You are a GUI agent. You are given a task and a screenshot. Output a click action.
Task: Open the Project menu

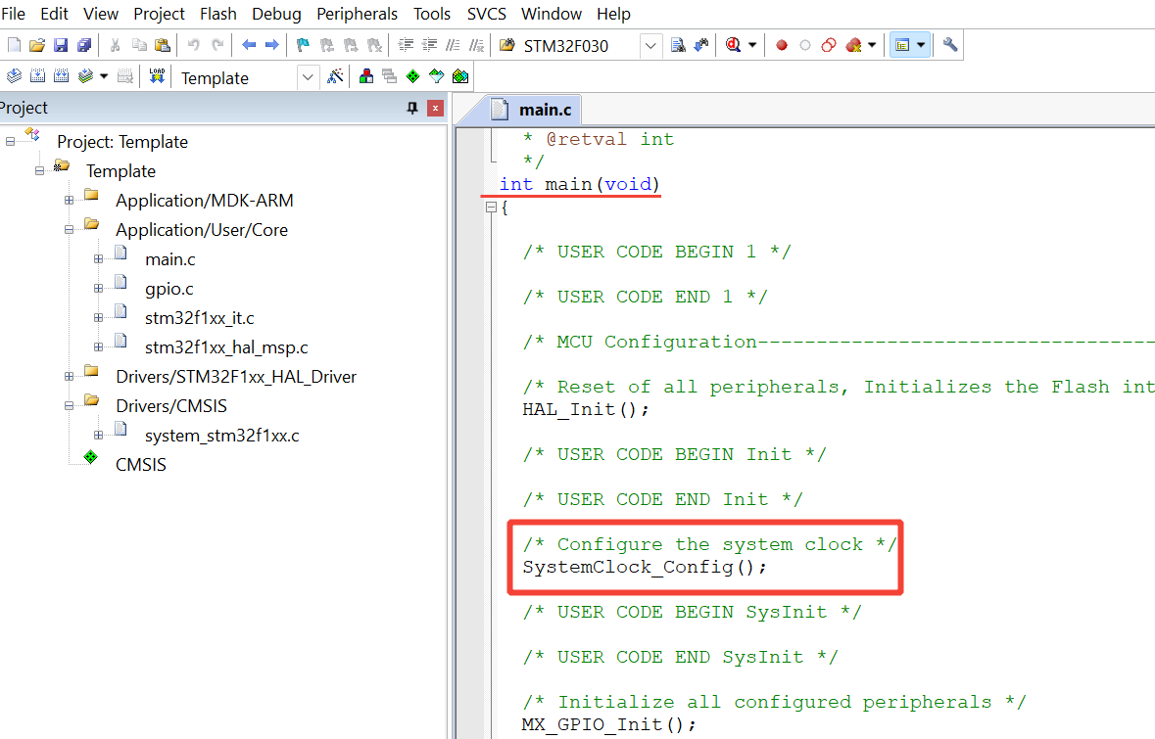pos(159,14)
